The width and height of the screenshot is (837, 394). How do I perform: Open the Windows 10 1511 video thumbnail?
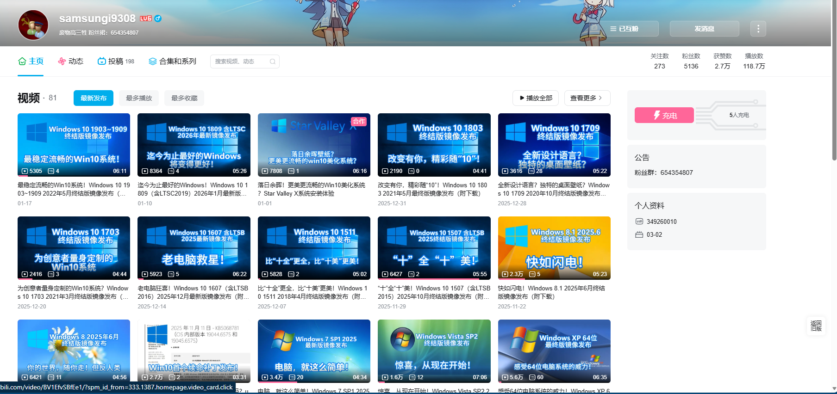[x=314, y=248]
